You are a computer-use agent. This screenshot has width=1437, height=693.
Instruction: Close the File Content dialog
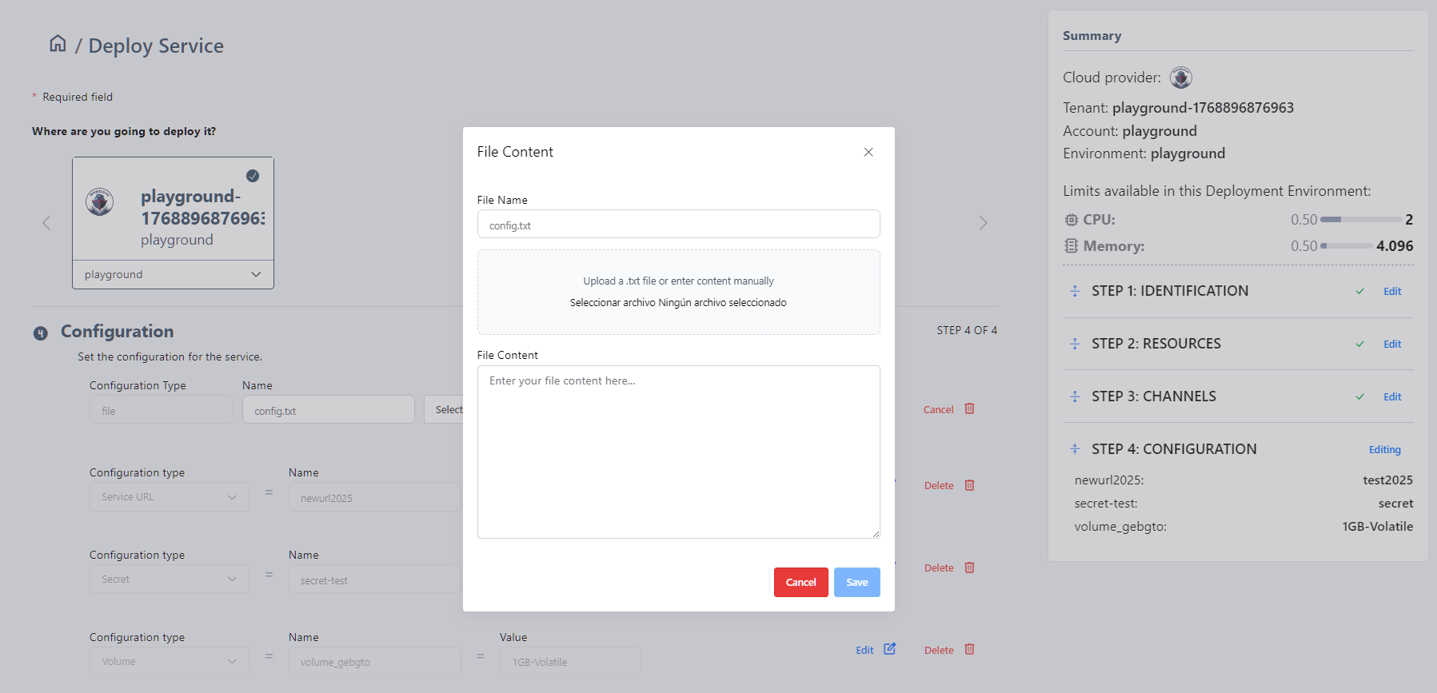click(868, 152)
